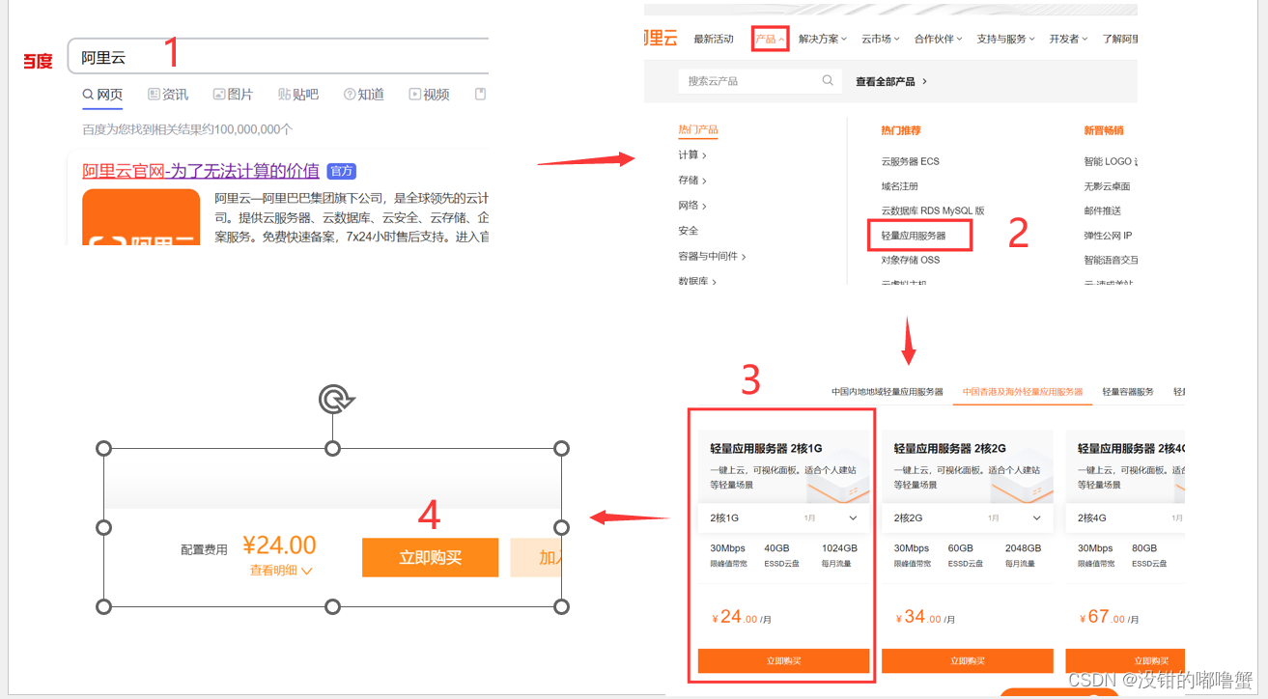The image size is (1268, 699).
Task: Switch to the 图片 tab
Action: click(233, 95)
